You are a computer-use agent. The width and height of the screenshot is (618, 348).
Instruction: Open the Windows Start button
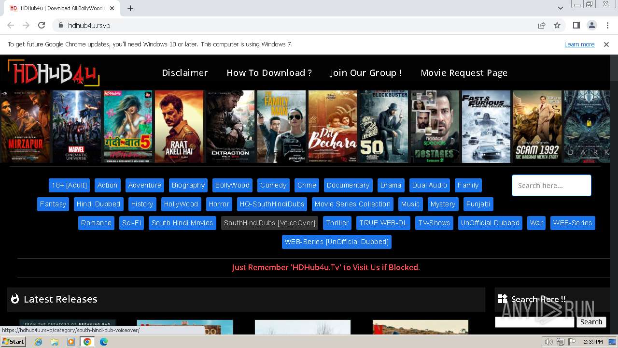13,342
